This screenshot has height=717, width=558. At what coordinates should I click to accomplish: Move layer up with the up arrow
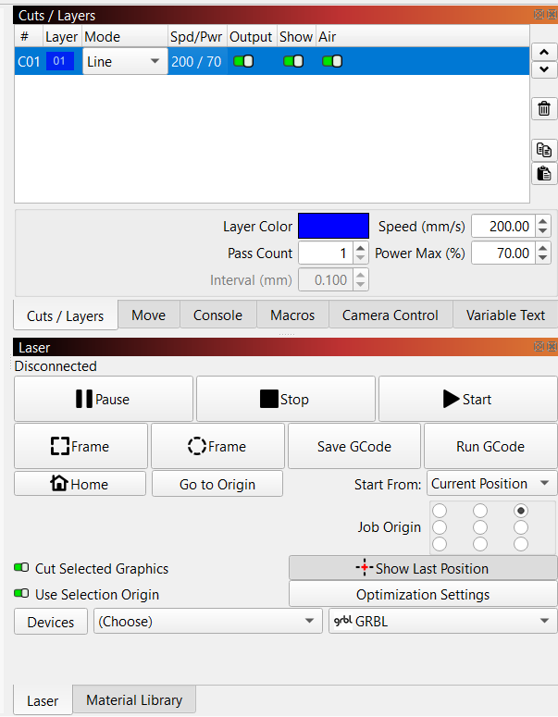[544, 52]
